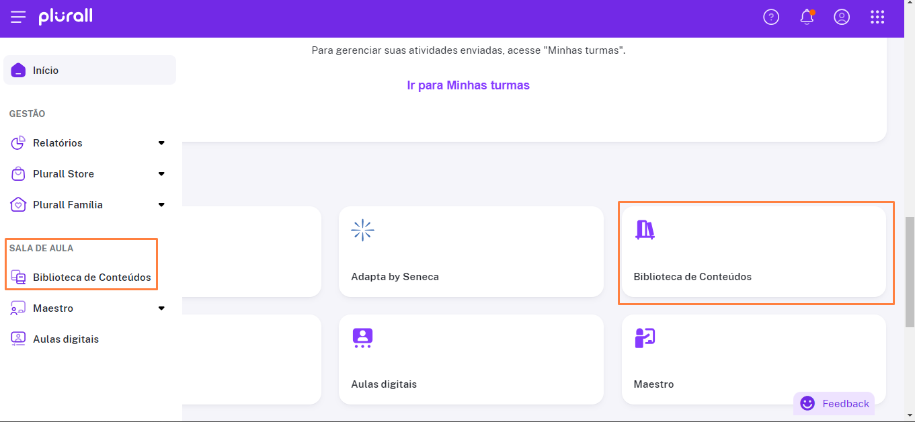This screenshot has height=422, width=915.
Task: Click the Aulas digitais card icon
Action: point(362,338)
